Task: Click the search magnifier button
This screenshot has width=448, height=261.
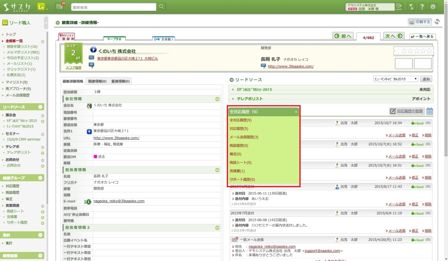Action: (161, 7)
